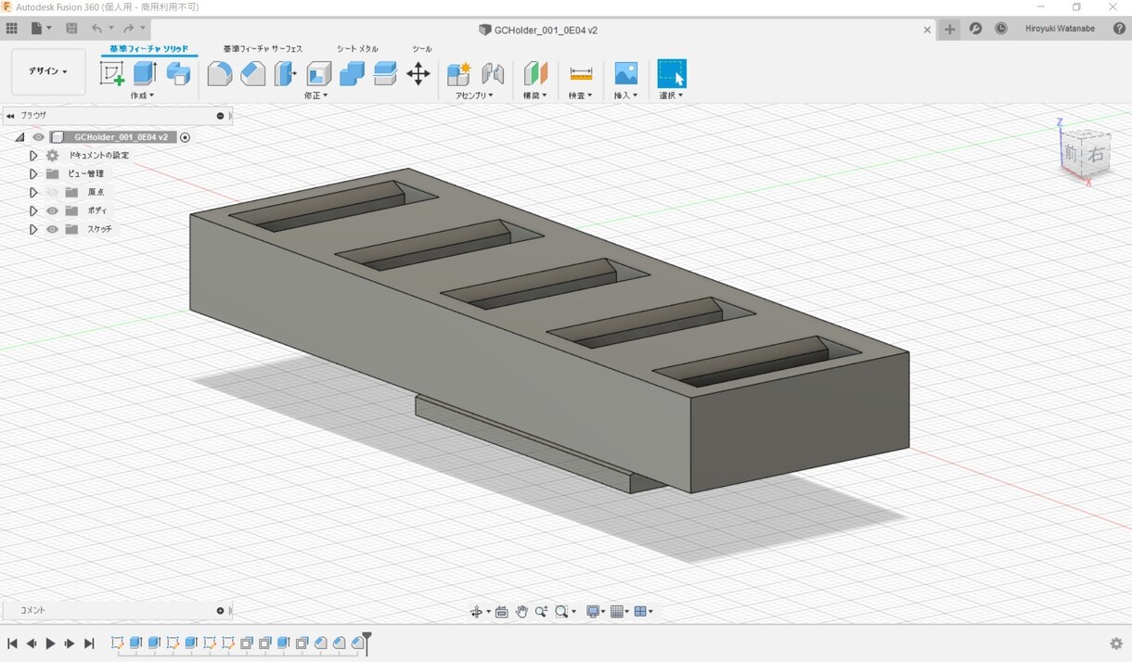This screenshot has height=662, width=1132.
Task: Click the clock icon beside user name
Action: (1001, 29)
